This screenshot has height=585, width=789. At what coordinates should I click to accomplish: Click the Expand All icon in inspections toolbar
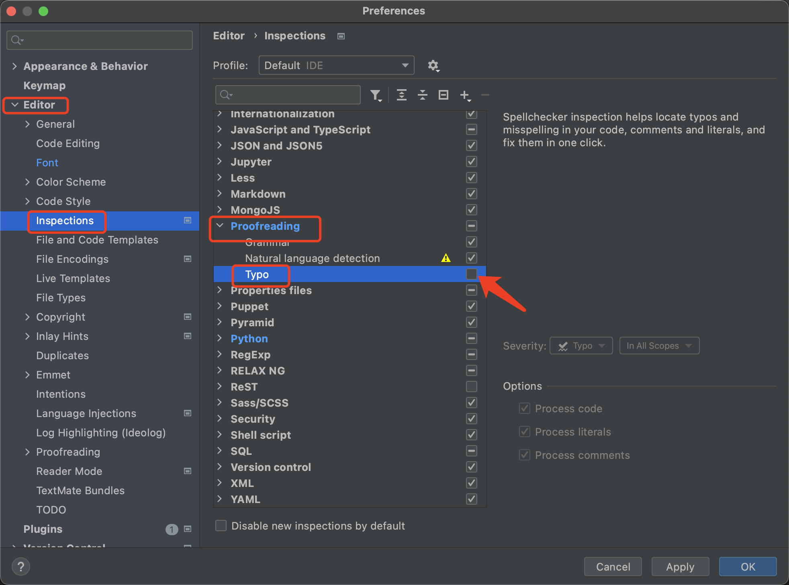[401, 95]
